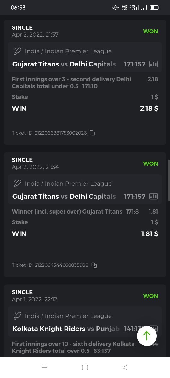Tap cricket icon on second ticket

[x=17, y=184]
